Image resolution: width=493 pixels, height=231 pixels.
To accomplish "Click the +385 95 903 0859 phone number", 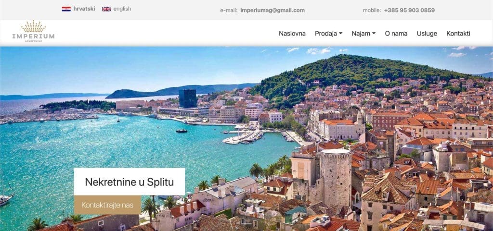I will click(x=409, y=10).
